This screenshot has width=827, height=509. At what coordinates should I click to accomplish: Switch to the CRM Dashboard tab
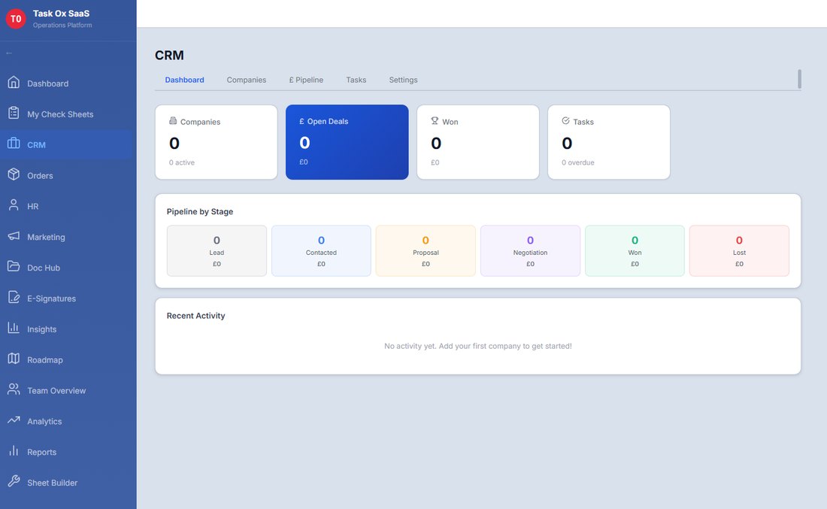click(185, 80)
